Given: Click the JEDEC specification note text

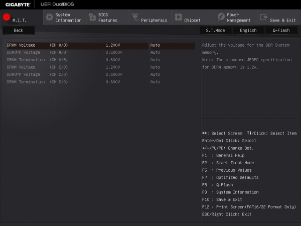Looking at the screenshot, I should [x=247, y=63].
